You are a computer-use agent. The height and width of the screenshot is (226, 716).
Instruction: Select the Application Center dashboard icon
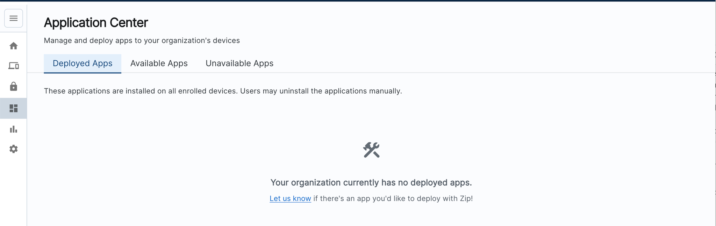14,108
